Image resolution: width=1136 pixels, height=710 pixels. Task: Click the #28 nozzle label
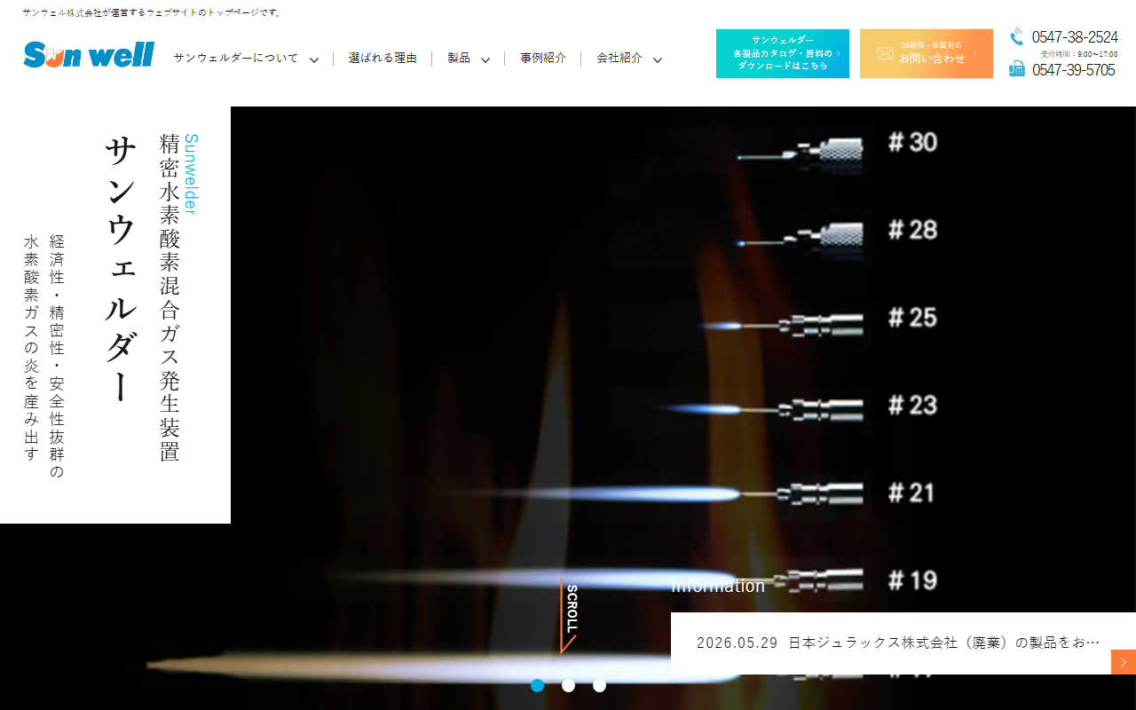point(912,230)
